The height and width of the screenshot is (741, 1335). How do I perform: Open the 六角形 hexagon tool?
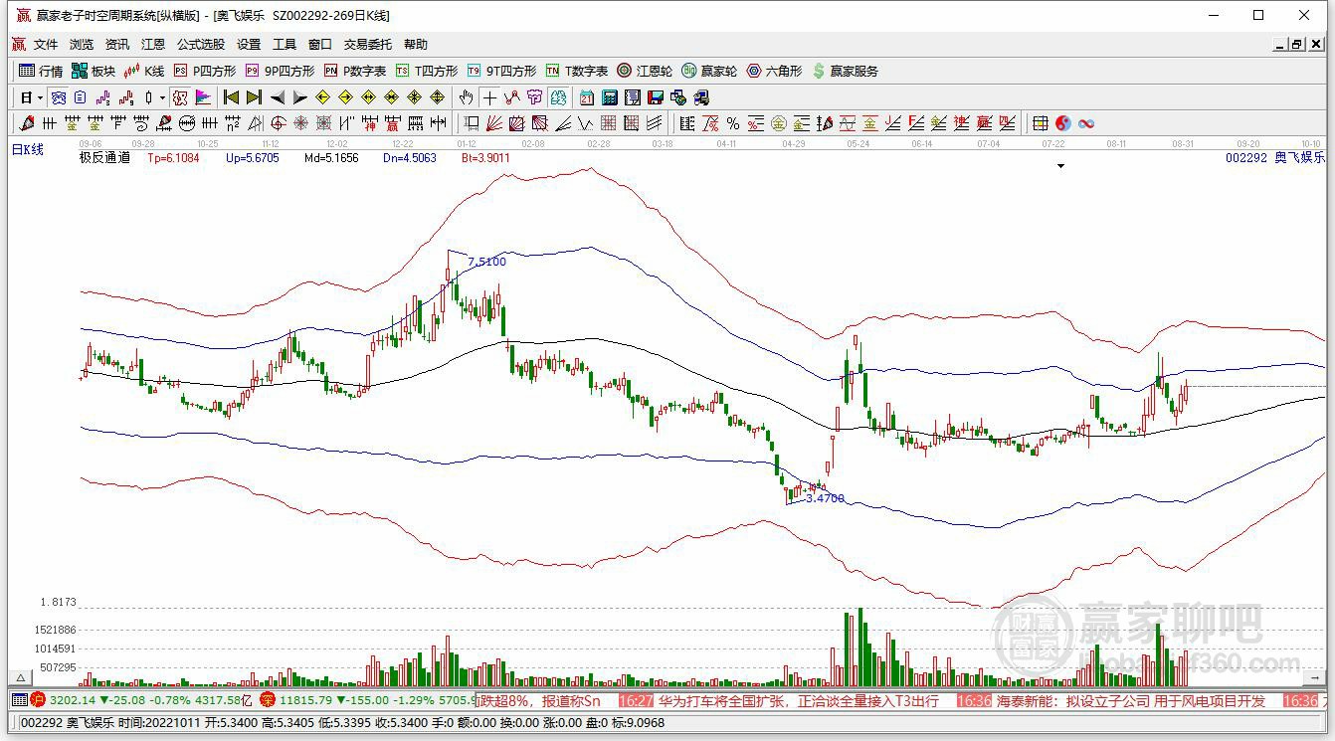774,71
